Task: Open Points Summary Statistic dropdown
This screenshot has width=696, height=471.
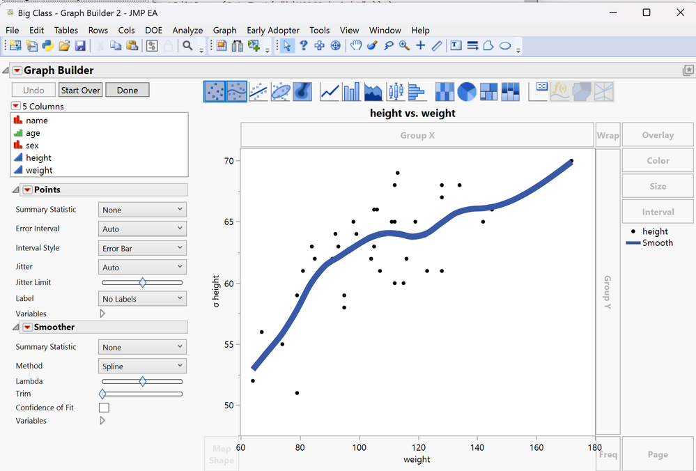Action: 142,210
